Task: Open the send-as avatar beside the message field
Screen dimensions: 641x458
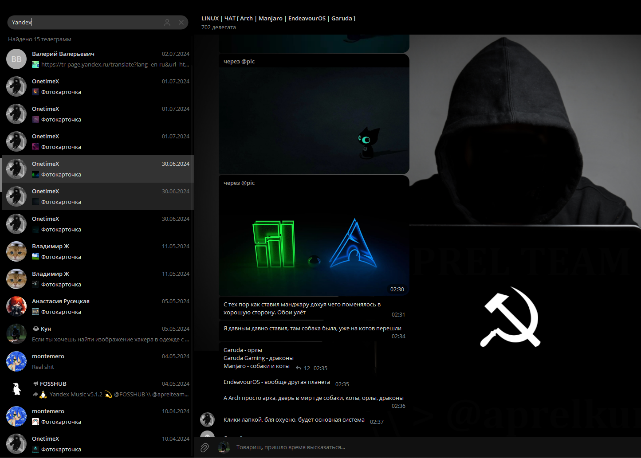Action: click(224, 447)
